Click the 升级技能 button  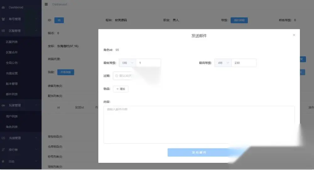pos(66,72)
